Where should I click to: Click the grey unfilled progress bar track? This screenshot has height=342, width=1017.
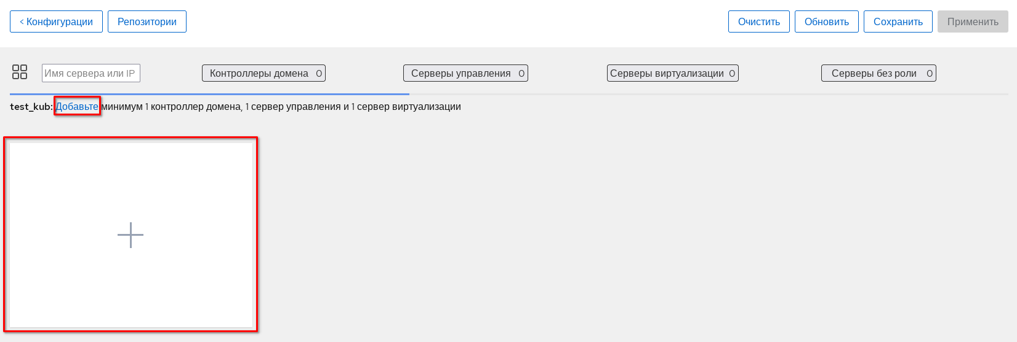[x=708, y=94]
